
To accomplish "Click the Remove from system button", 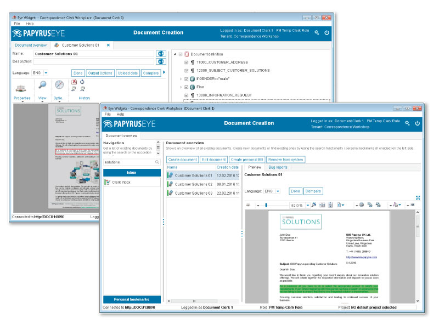I will click(285, 160).
